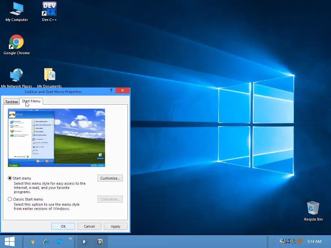The width and height of the screenshot is (331, 248).
Task: Switch to the Taskbar tab
Action: (12, 102)
